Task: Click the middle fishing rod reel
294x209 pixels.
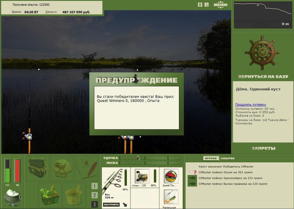Action: click(125, 138)
